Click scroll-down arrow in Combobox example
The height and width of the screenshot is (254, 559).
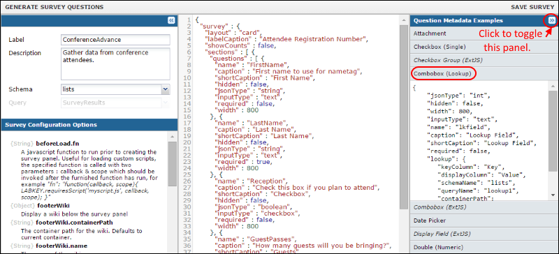553,195
